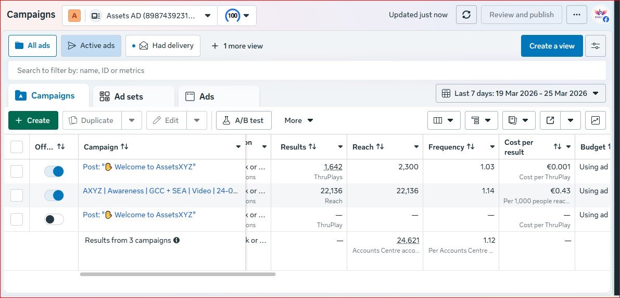Expand the Last 7 days date range
This screenshot has height=298, width=620.
(521, 94)
